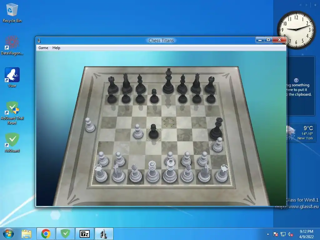The width and height of the screenshot is (320, 240).
Task: Launch Google Chrome from the taskbar
Action: click(x=46, y=234)
